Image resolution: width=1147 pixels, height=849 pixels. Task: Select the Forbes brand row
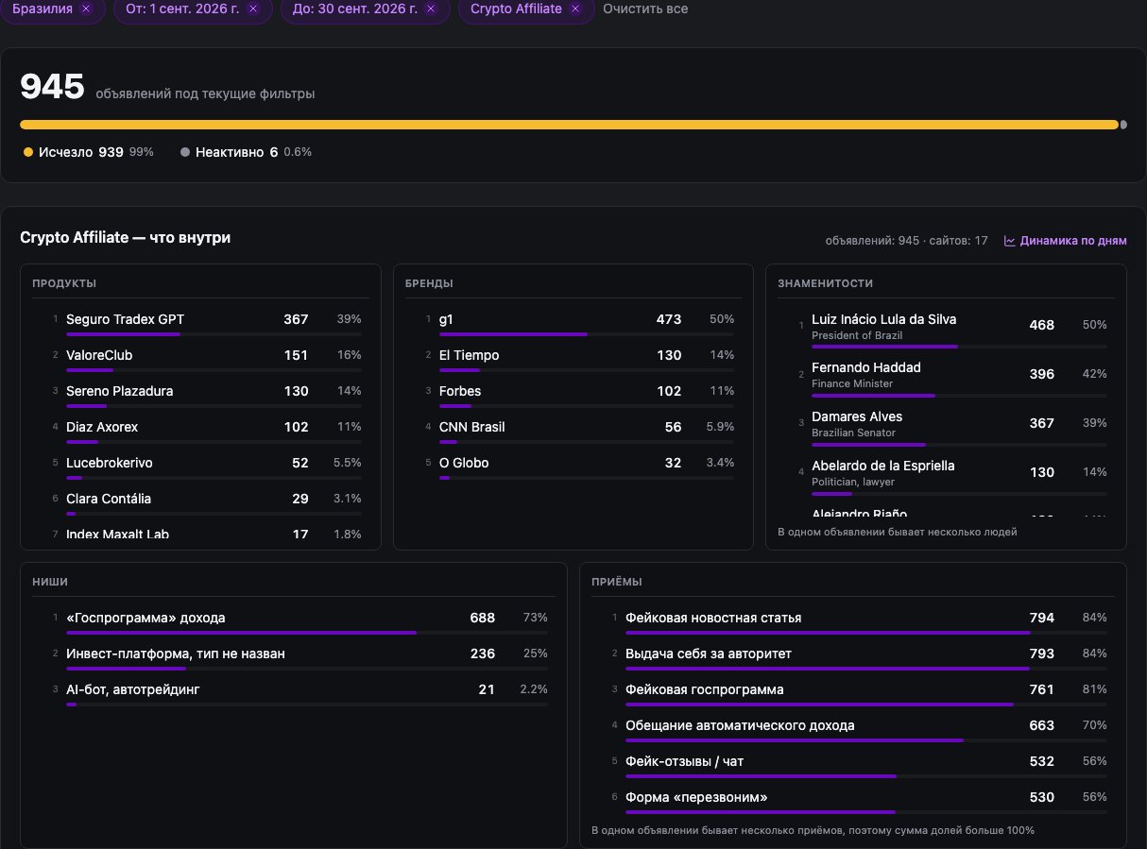(x=573, y=394)
